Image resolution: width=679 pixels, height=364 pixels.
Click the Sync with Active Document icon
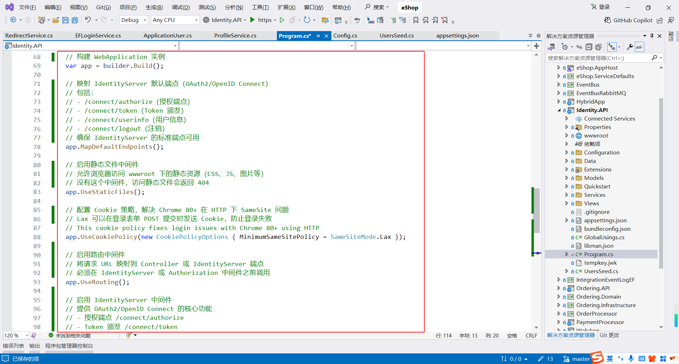579,47
